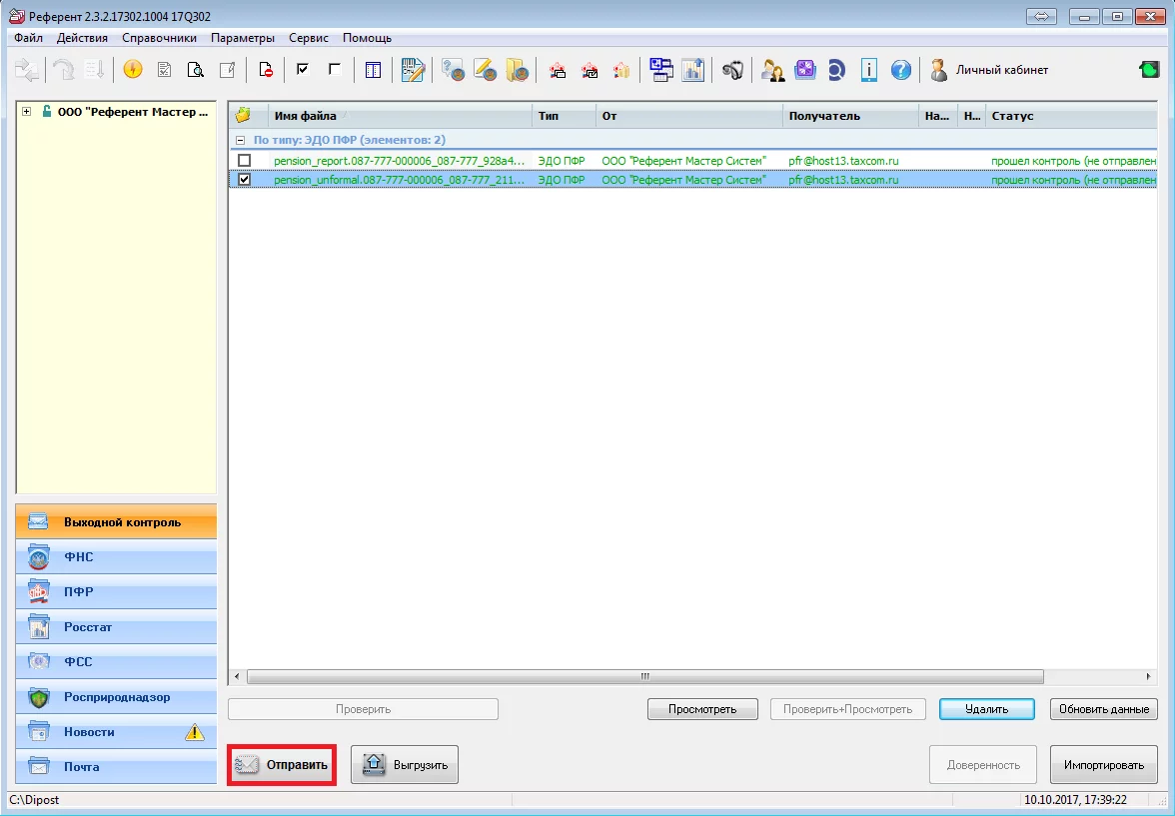
Task: Click the delete document red-minus icon
Action: tap(266, 71)
